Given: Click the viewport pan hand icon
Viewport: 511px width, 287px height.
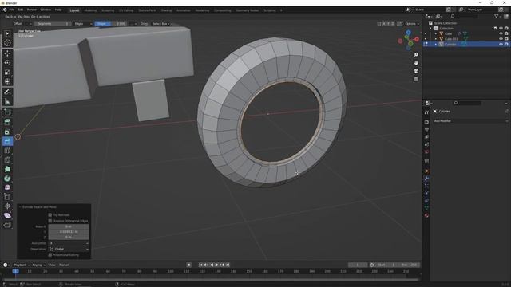Looking at the screenshot, I should [416, 63].
